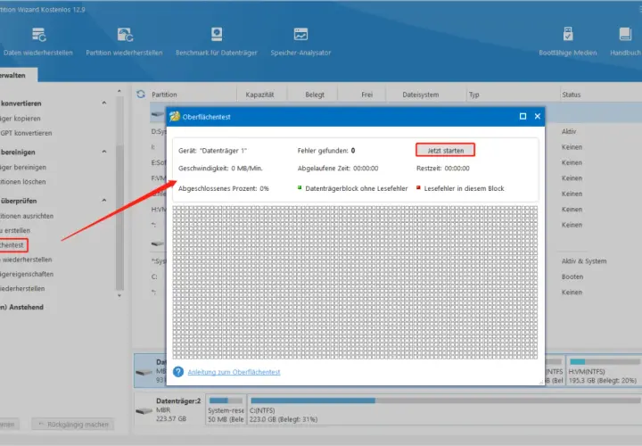The image size is (642, 446).
Task: Collapse the konvertieren section
Action: [104, 103]
